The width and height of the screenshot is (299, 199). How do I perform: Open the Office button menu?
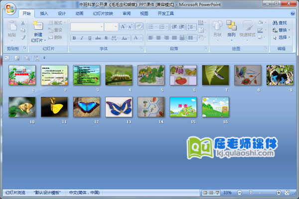10,9
